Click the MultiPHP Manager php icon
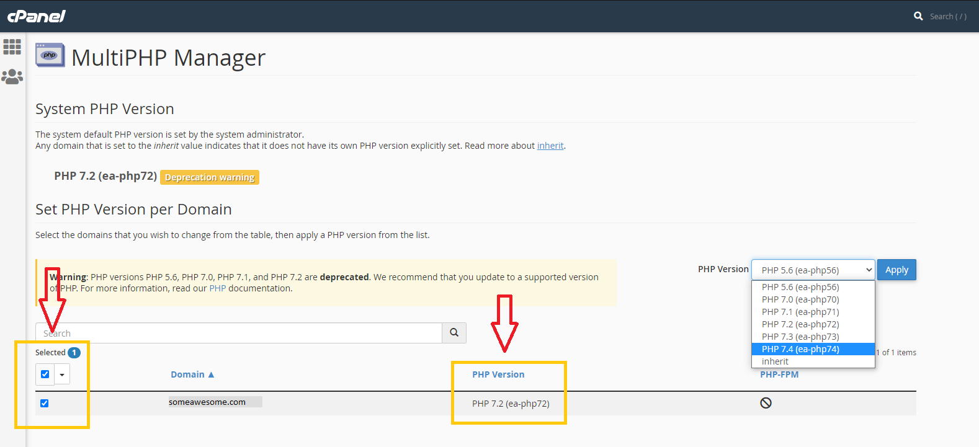Screen dimensions: 979x447 [50, 55]
